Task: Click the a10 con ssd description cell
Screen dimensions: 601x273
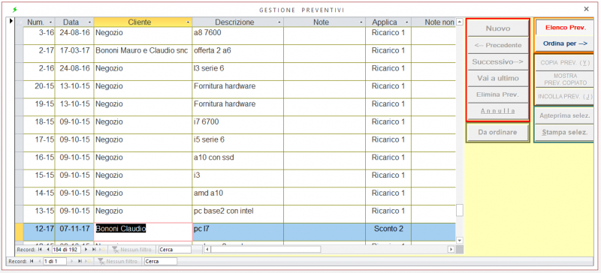Action: click(238, 160)
